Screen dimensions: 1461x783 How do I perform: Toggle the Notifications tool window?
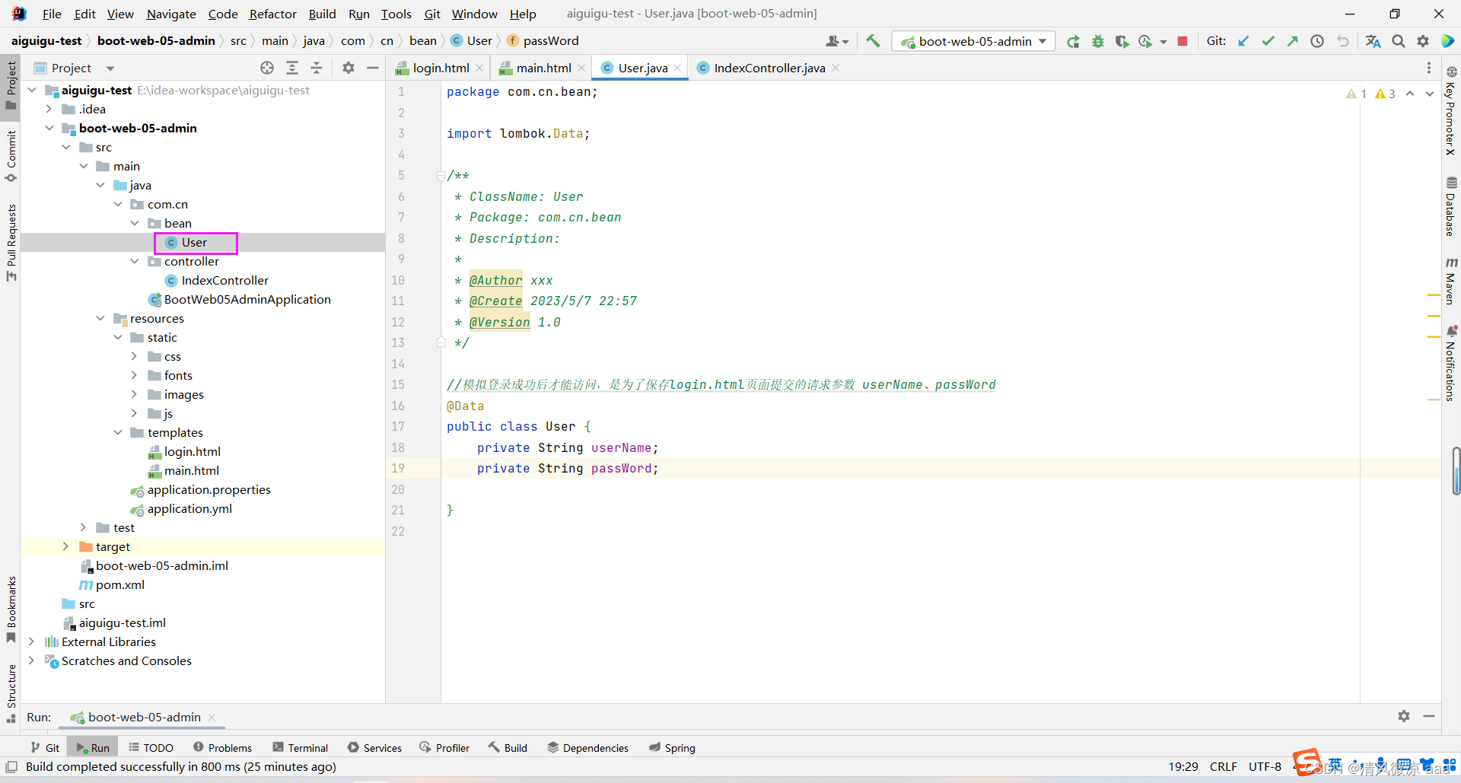point(1451,363)
